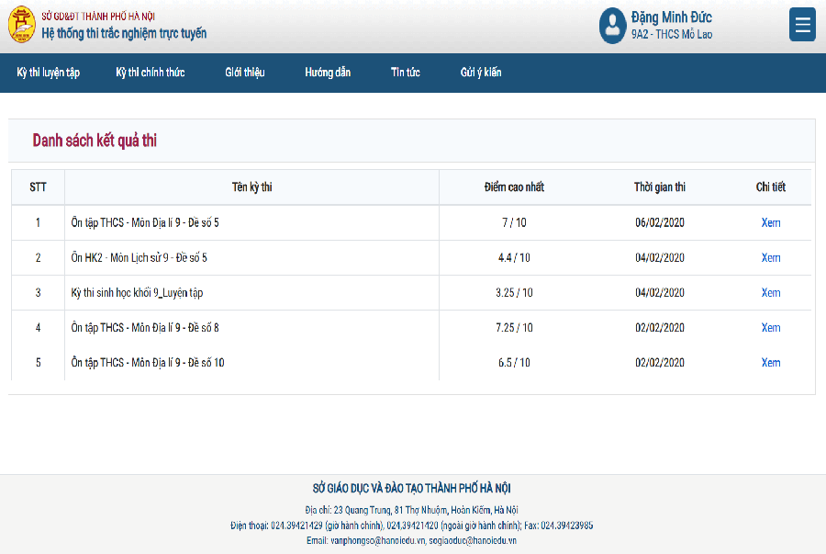The height and width of the screenshot is (554, 826).
Task: Navigate to Tin tức section
Action: point(405,73)
